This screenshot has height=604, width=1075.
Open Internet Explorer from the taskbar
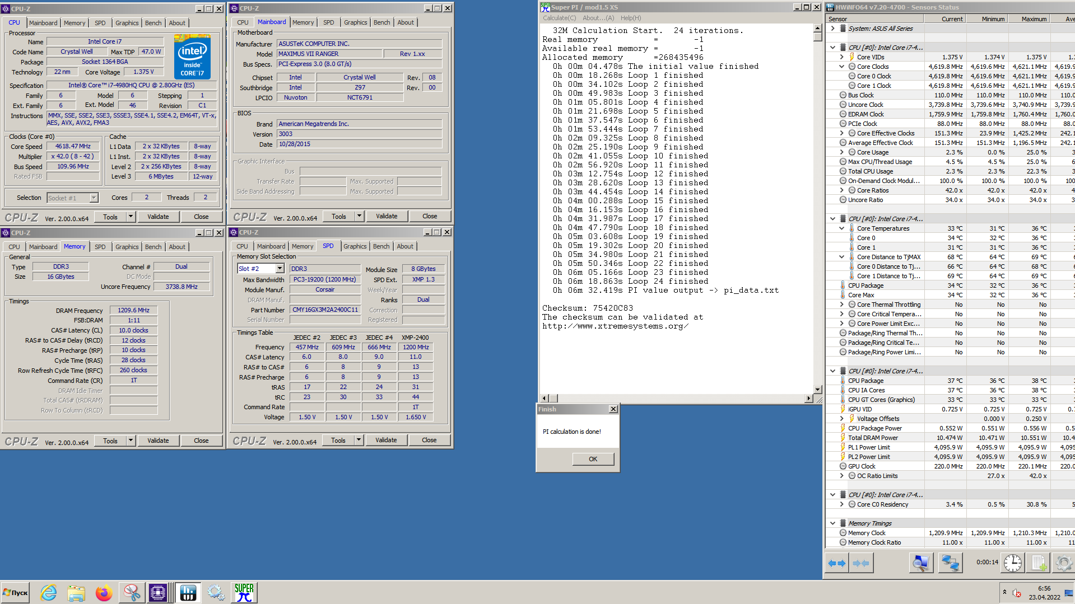click(49, 592)
